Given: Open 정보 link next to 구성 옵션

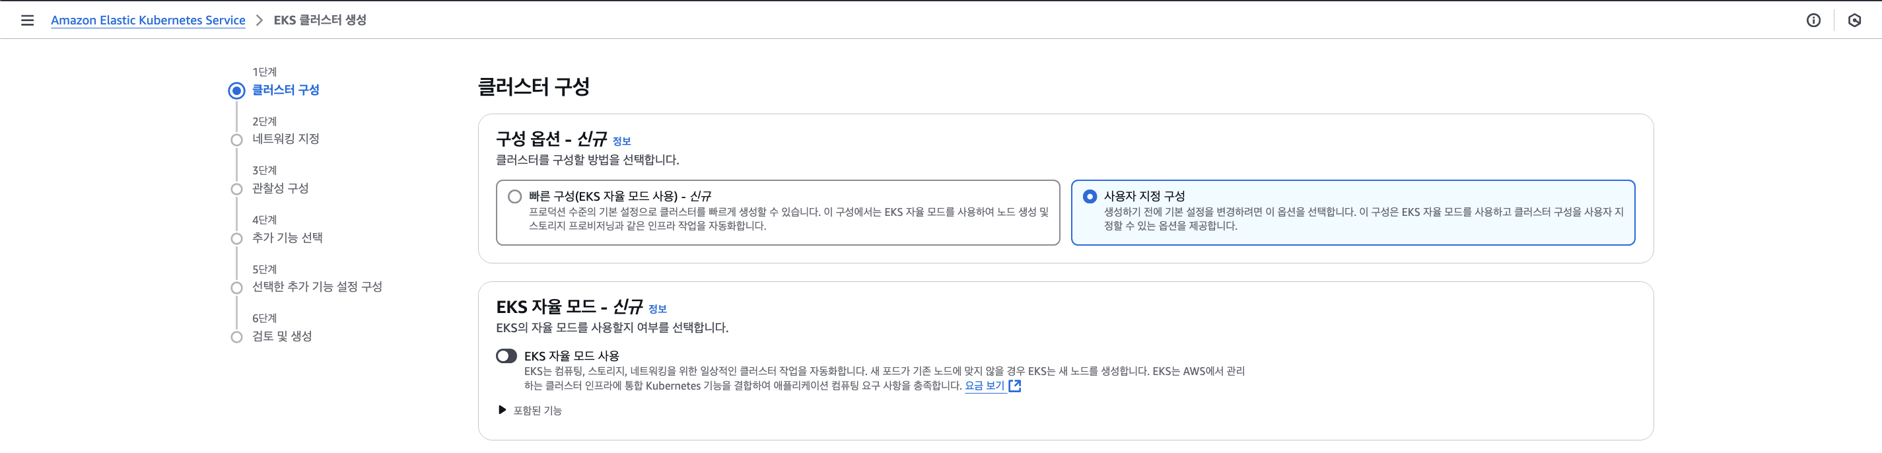Looking at the screenshot, I should 621,141.
